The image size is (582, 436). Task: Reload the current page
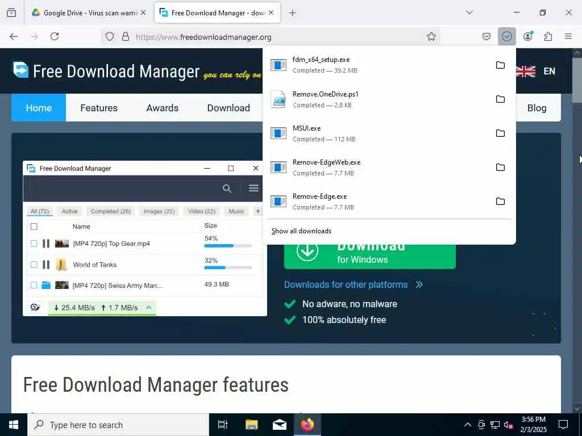pos(55,36)
